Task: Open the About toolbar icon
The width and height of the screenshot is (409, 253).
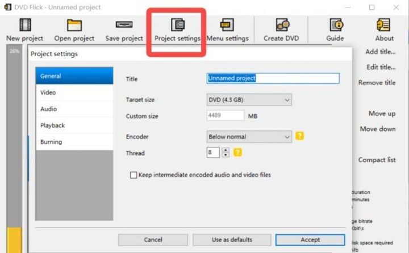Action: coord(383,25)
